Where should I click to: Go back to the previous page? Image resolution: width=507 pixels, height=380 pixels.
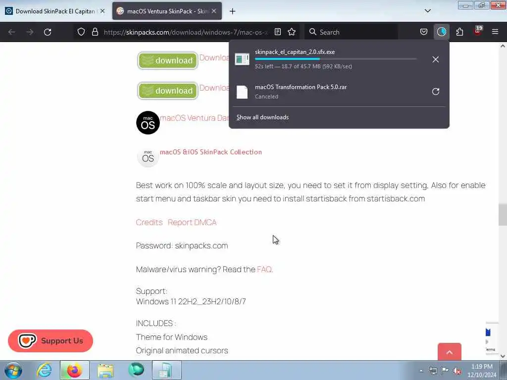point(12,32)
